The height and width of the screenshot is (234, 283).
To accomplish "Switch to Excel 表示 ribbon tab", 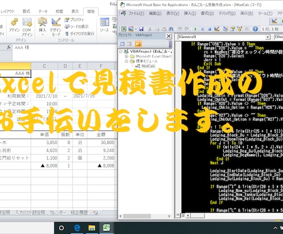I will click(x=75, y=12).
